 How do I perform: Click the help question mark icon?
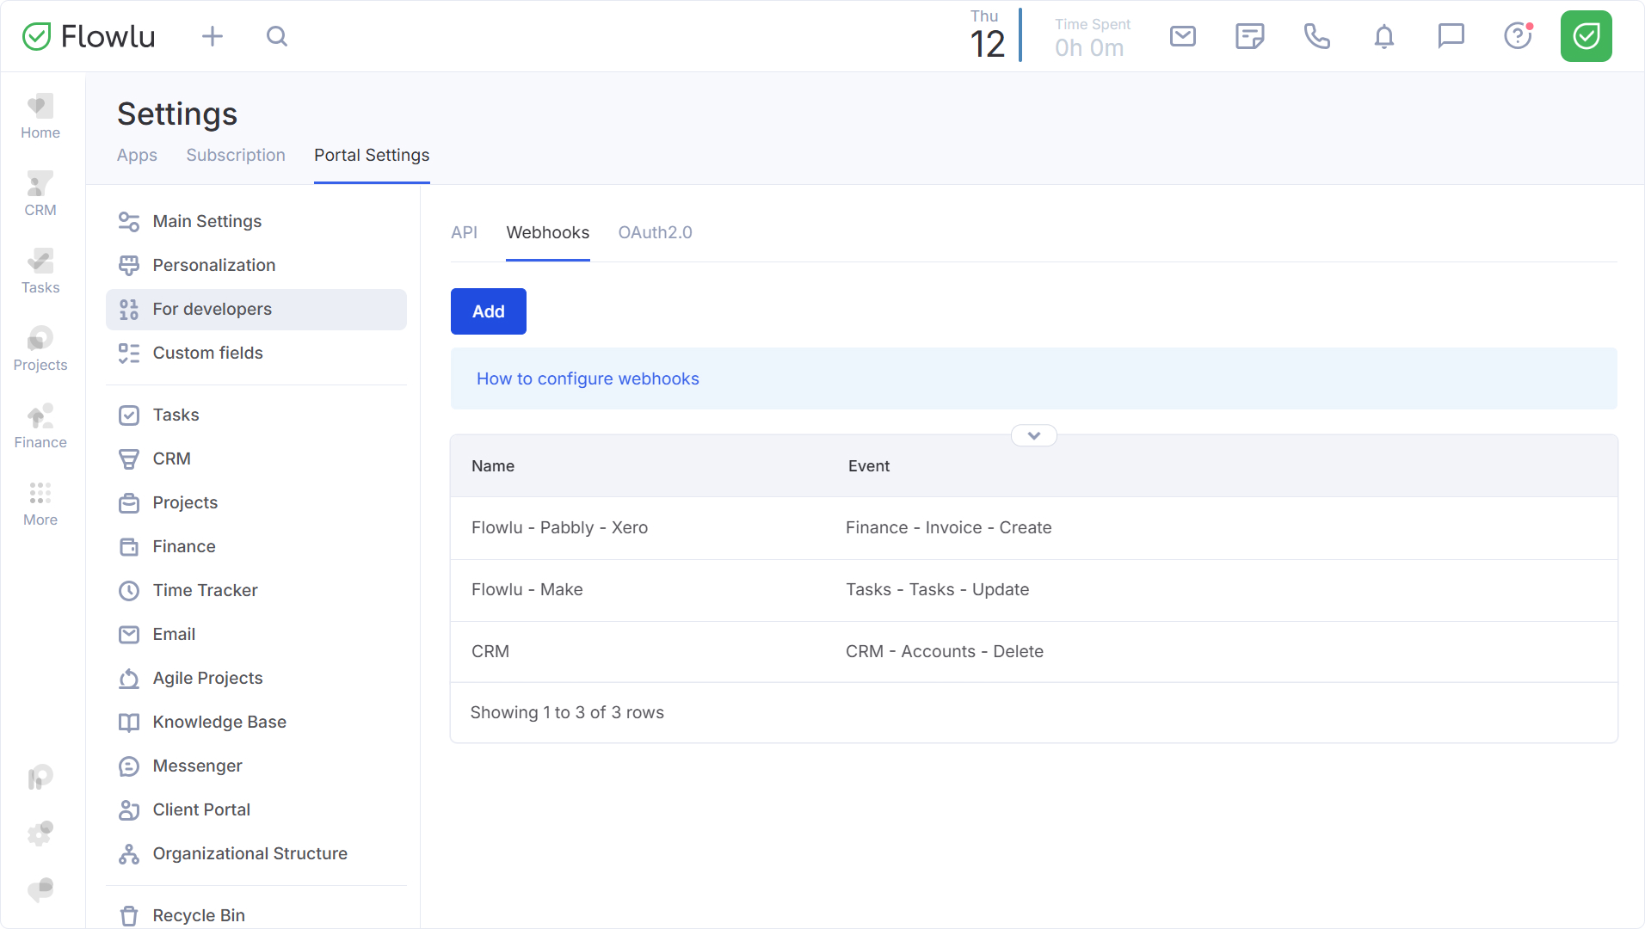tap(1518, 36)
